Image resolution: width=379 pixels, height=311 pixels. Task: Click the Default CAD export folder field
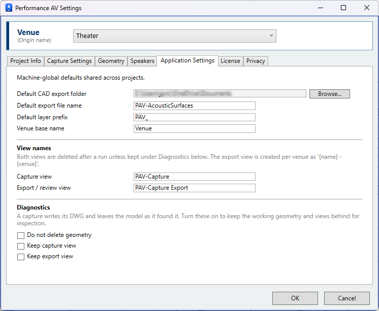click(219, 94)
